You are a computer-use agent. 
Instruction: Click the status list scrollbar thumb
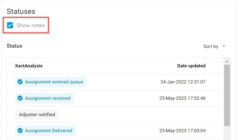click(227, 94)
